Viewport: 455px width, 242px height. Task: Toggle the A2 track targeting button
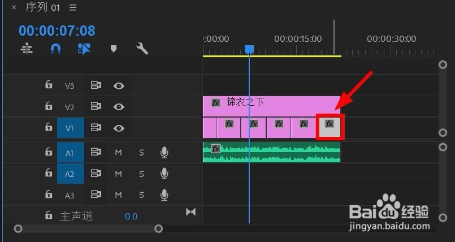[x=71, y=174]
